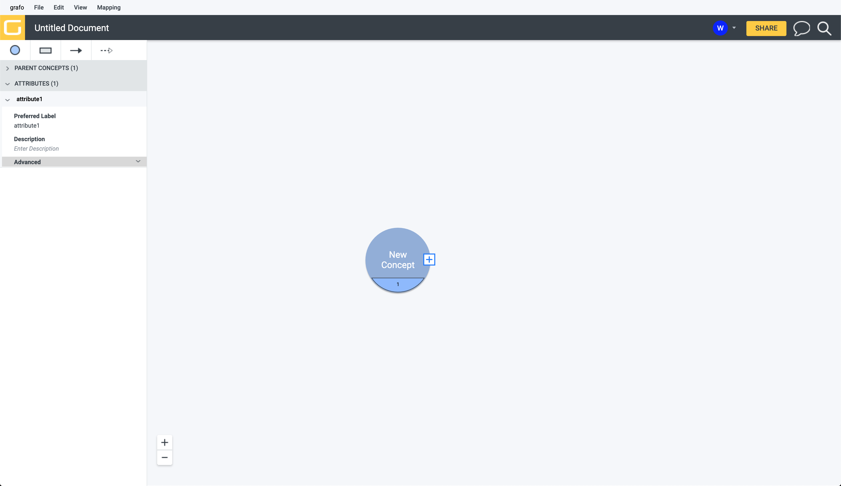
Task: Click the New Concept node
Action: (398, 260)
